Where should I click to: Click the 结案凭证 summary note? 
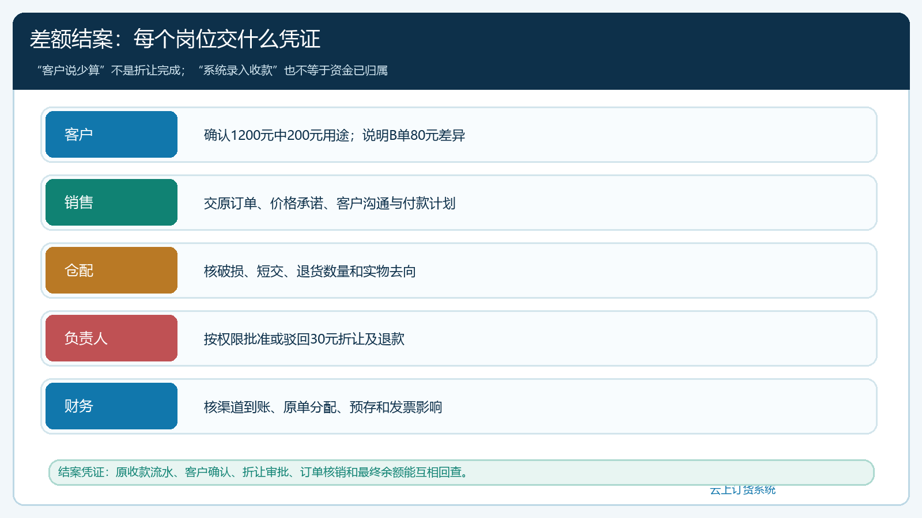click(462, 473)
